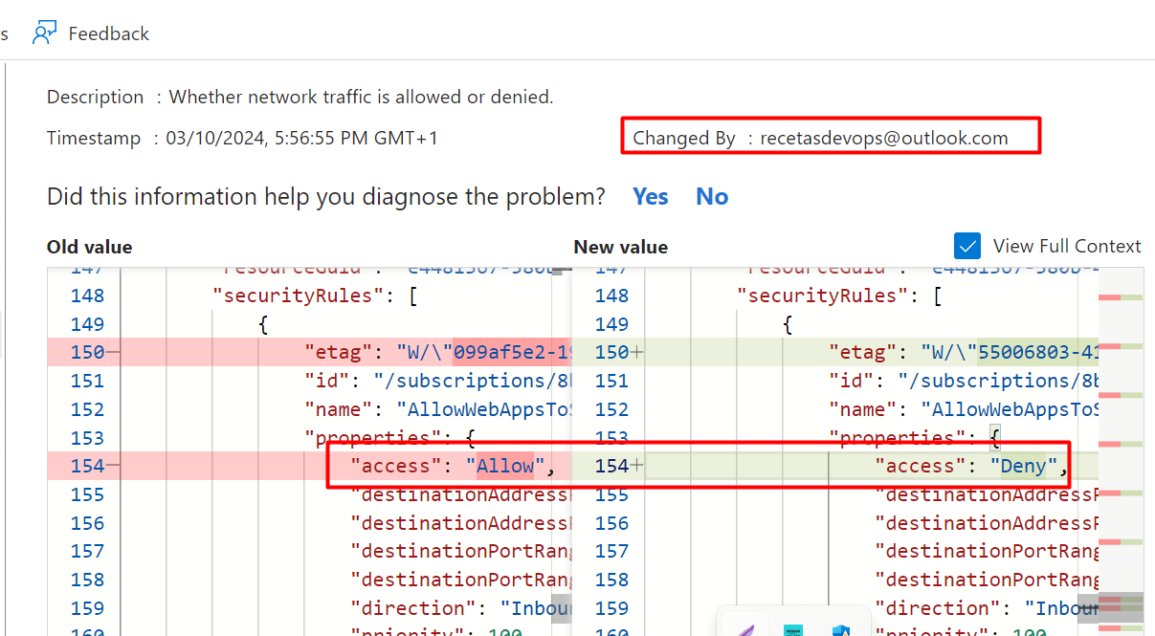This screenshot has height=636, width=1155.
Task: Answer No to the diagnosis question
Action: tap(712, 196)
